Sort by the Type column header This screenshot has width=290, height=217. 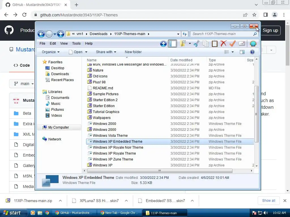pos(226,60)
